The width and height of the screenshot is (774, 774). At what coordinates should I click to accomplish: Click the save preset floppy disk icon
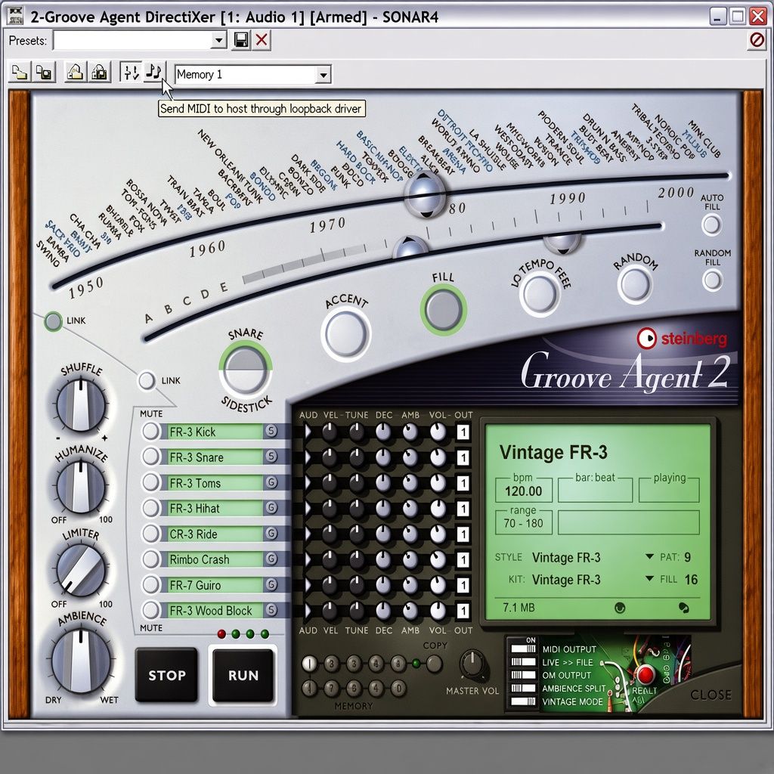pyautogui.click(x=241, y=40)
